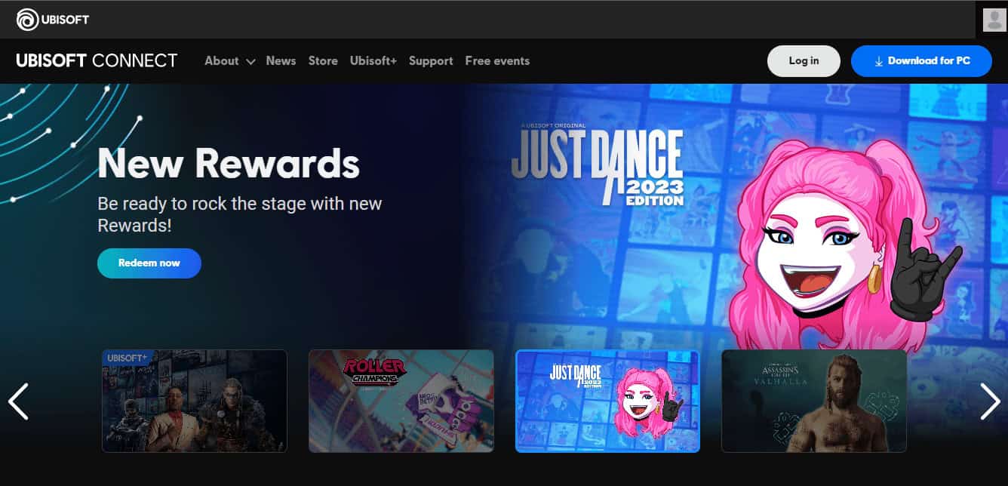This screenshot has height=486, width=1008.
Task: Select the Ubisoft+ carousel thumbnail
Action: (x=195, y=401)
